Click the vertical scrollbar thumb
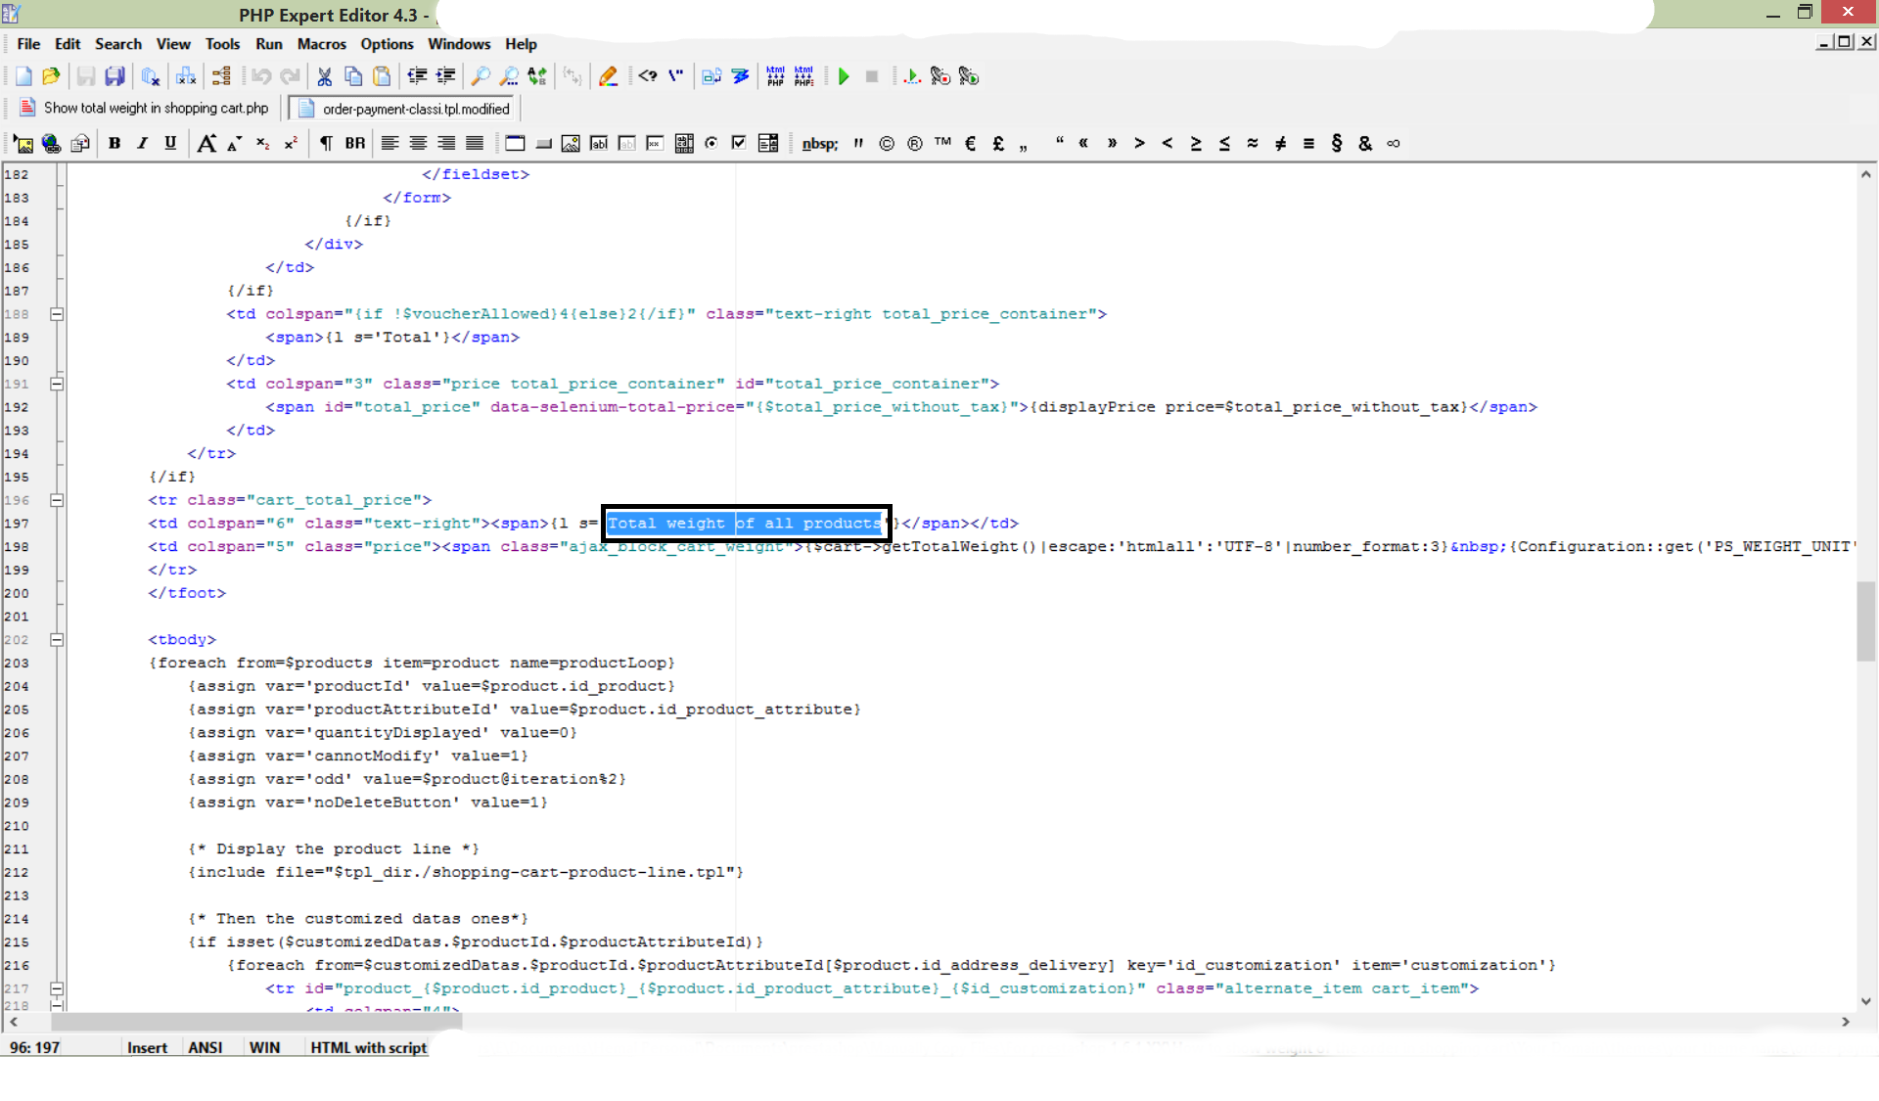Viewport: 1879px width, 1101px height. (1865, 621)
